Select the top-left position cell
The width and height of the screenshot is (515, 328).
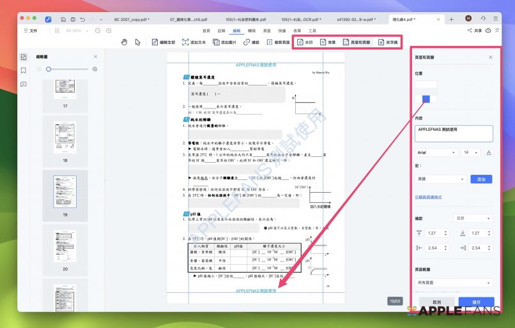tap(419, 85)
